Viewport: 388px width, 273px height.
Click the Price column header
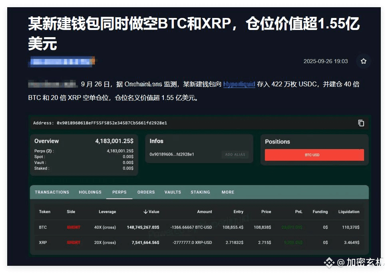tap(266, 211)
